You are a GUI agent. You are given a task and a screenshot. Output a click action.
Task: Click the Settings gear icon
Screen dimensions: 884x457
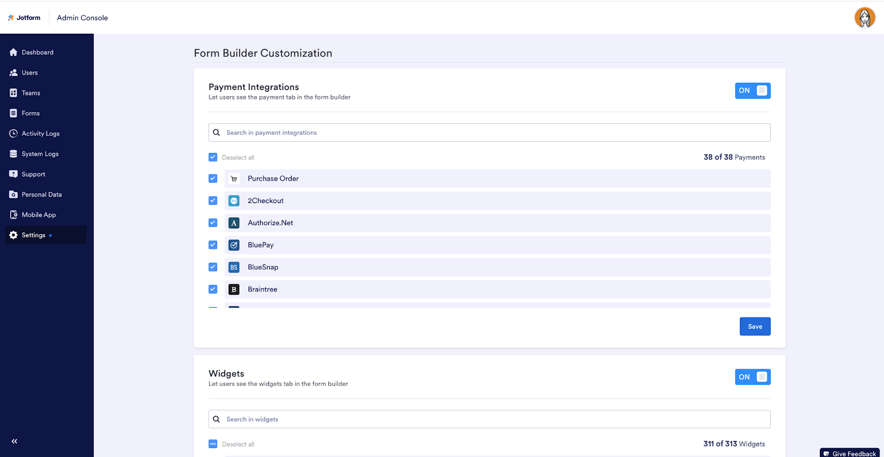pyautogui.click(x=13, y=235)
